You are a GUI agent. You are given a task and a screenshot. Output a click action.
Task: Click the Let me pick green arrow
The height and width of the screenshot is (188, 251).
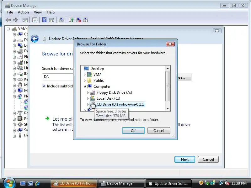click(x=47, y=118)
